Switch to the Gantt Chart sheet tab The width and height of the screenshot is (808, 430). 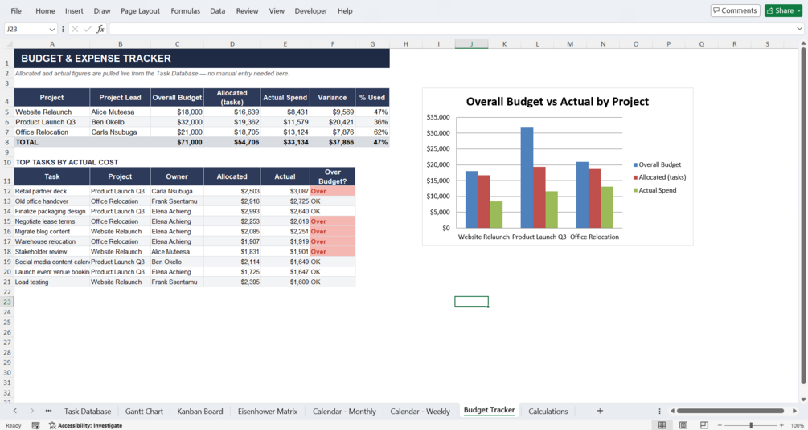coord(144,411)
